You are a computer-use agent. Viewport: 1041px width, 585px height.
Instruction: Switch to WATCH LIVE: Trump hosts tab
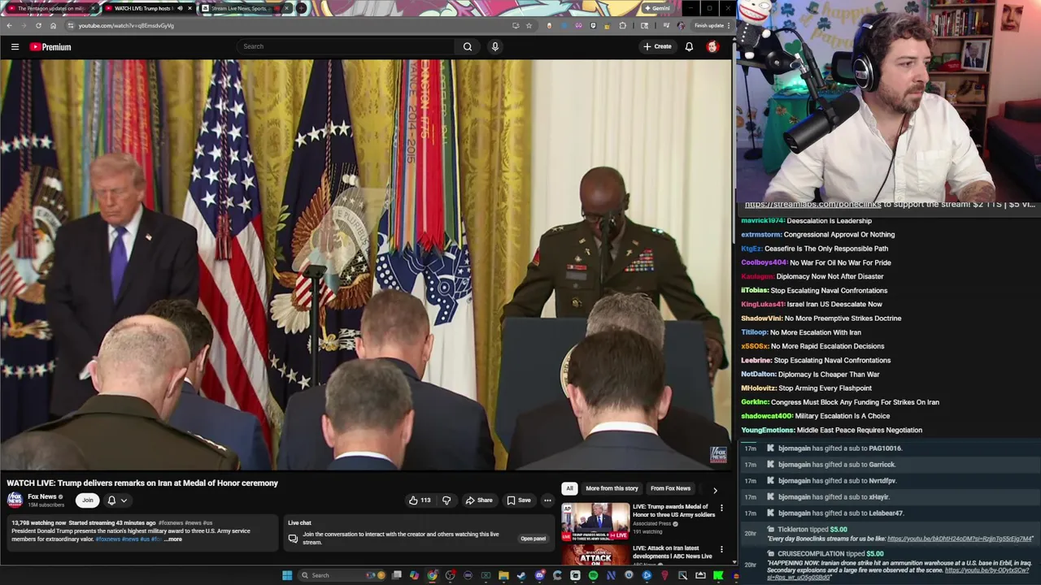click(x=149, y=8)
